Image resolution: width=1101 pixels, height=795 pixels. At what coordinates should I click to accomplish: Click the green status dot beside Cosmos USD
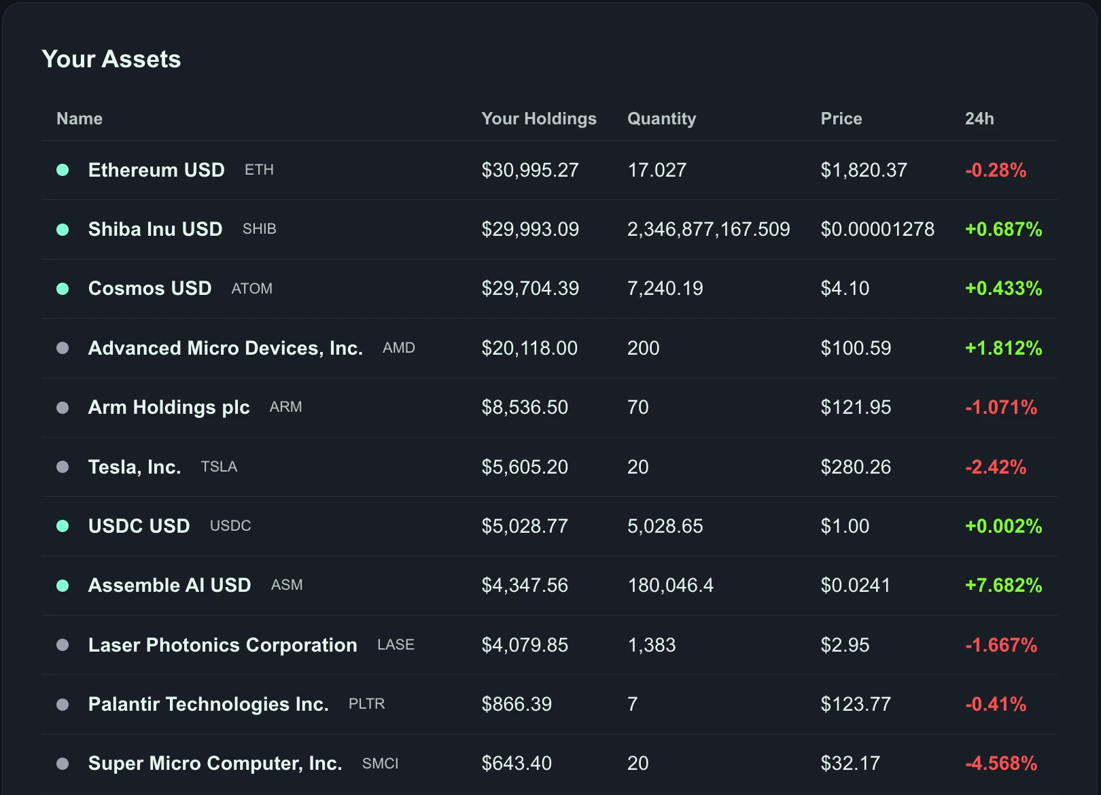63,289
